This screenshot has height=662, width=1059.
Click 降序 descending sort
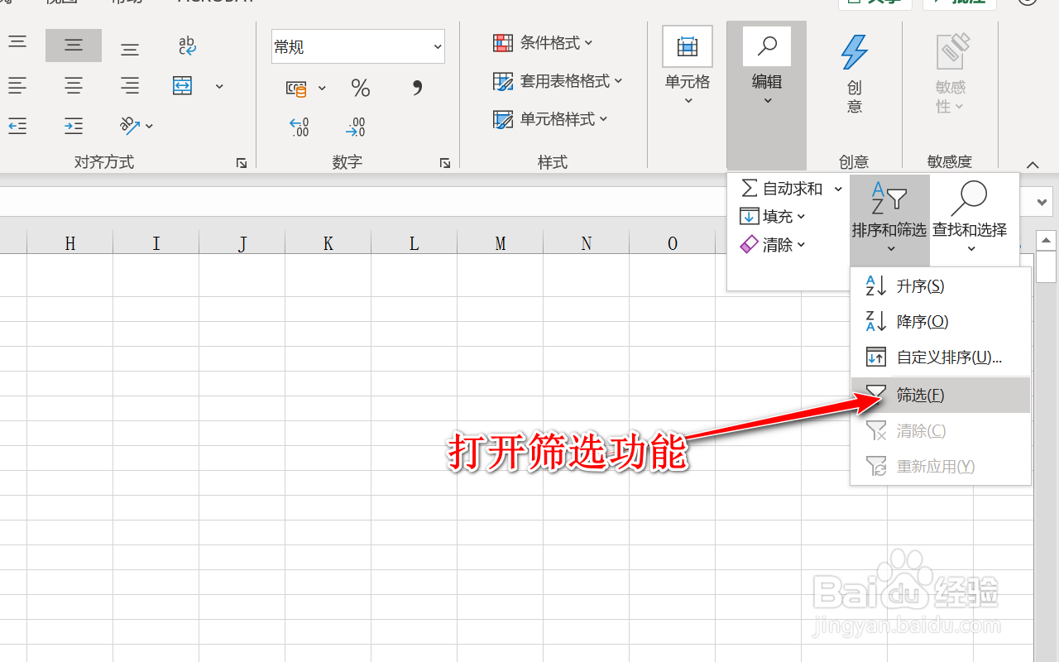[x=920, y=321]
